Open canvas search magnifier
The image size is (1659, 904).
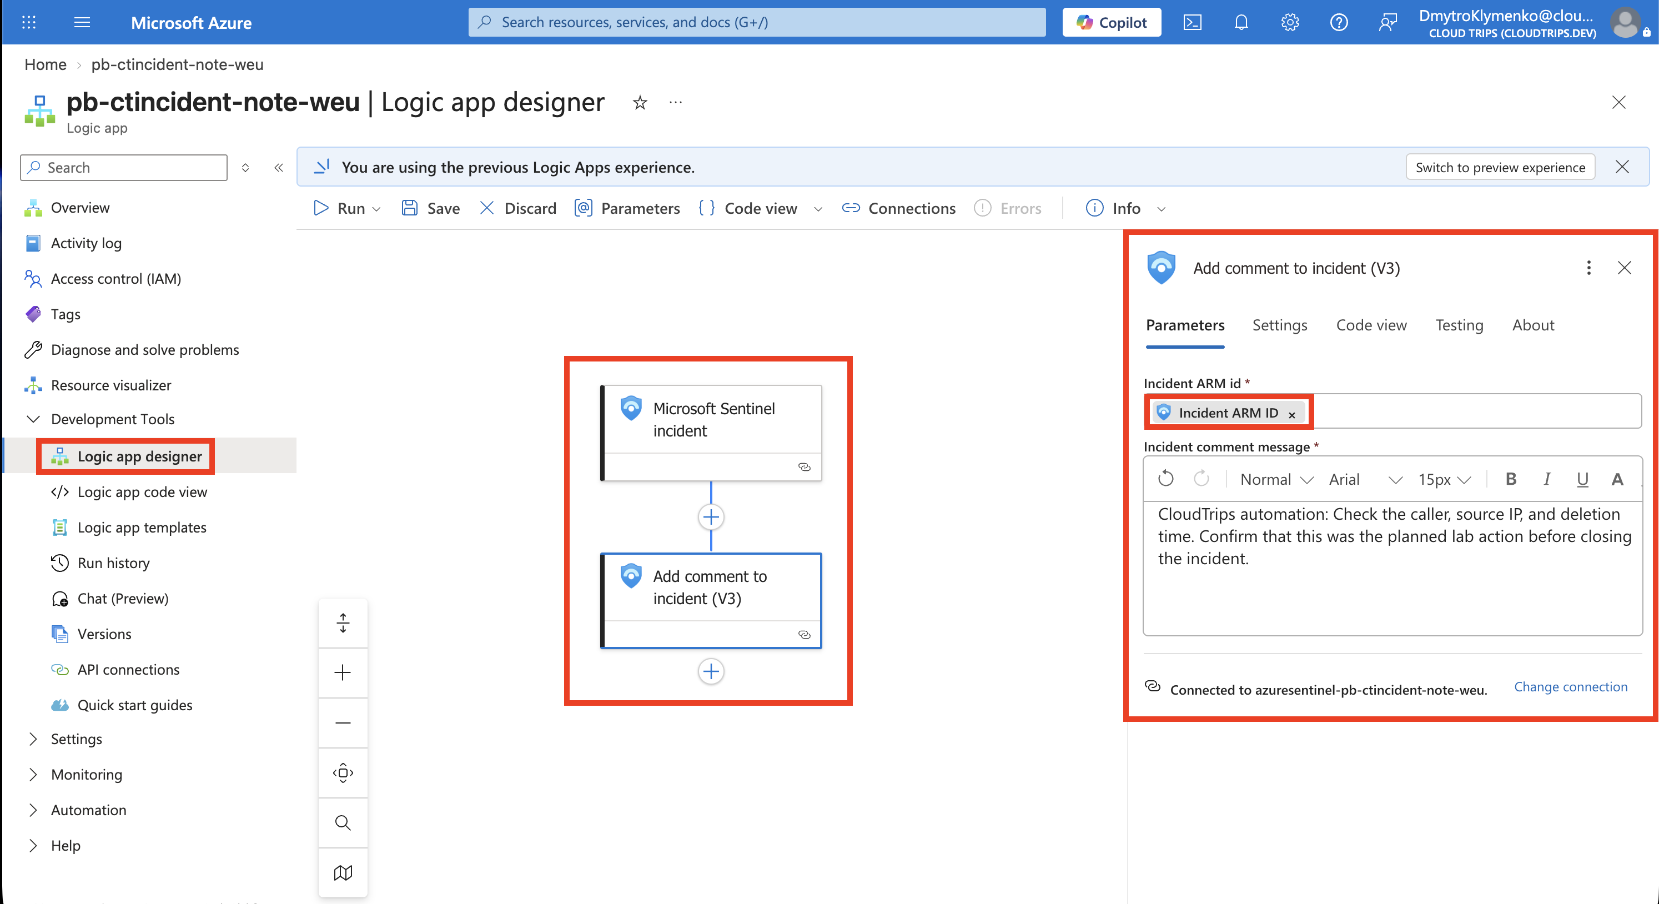click(x=343, y=822)
